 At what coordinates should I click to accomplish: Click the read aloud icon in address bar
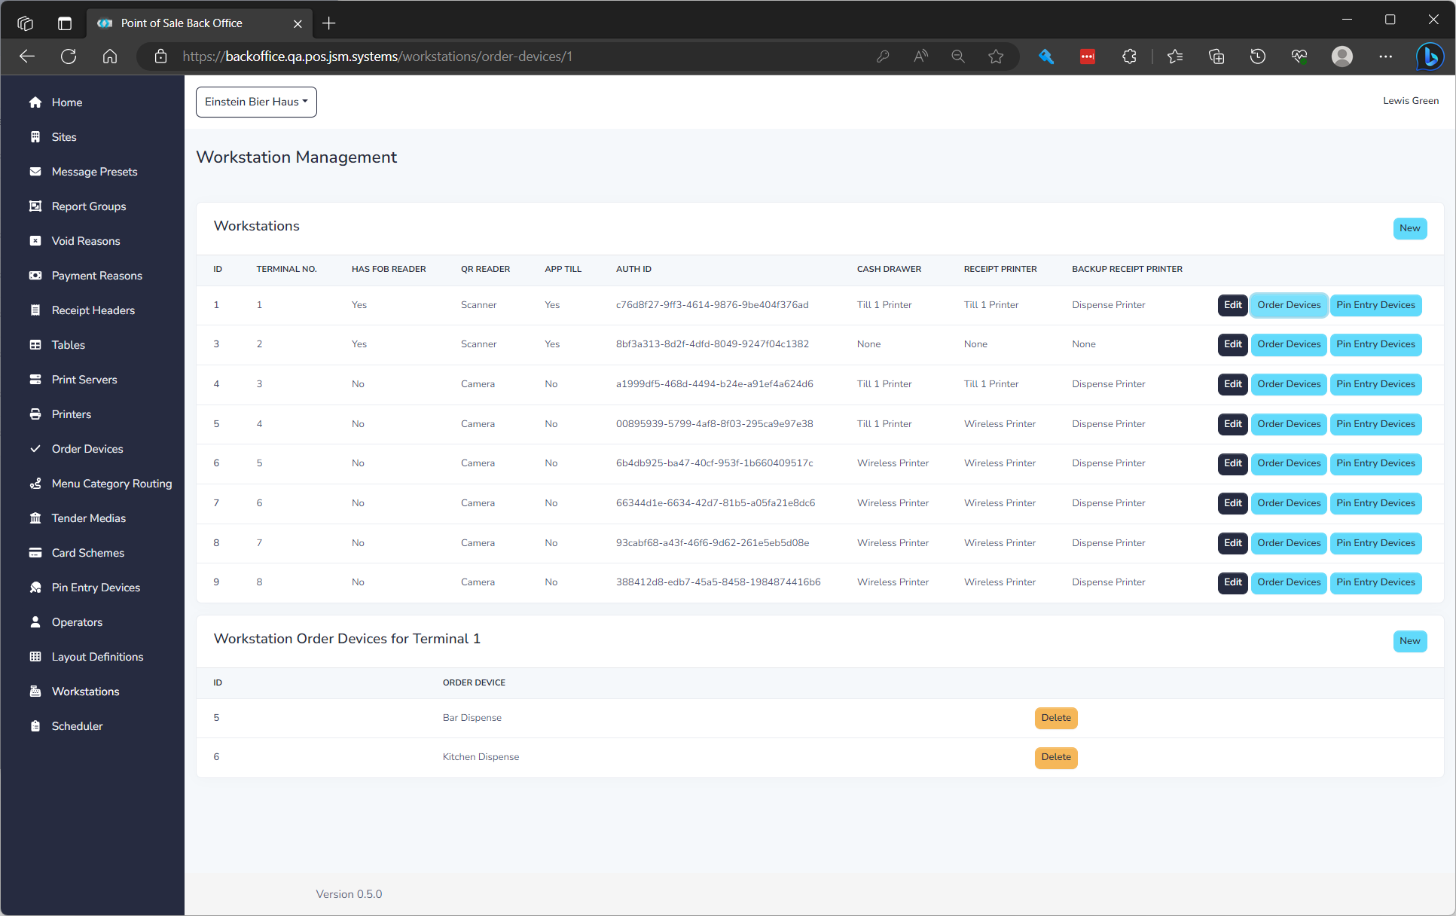coord(920,56)
